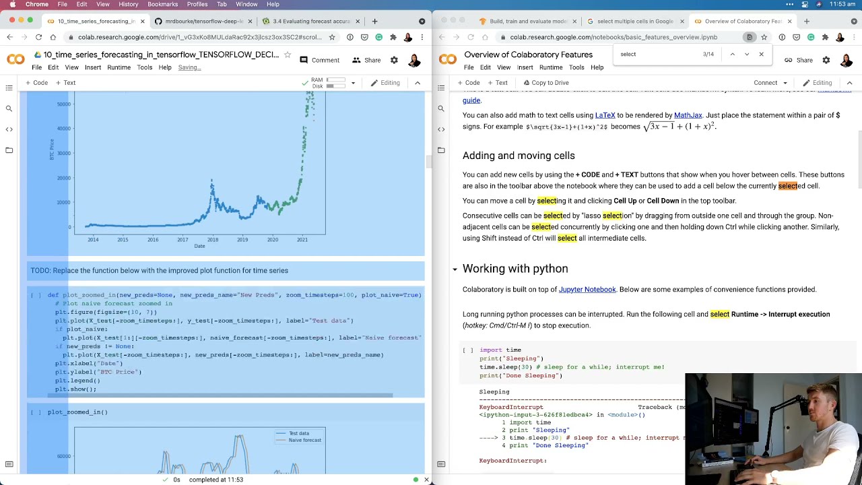Share the Overview of Colaboratory Features notebook
This screenshot has width=862, height=485.
(x=798, y=60)
